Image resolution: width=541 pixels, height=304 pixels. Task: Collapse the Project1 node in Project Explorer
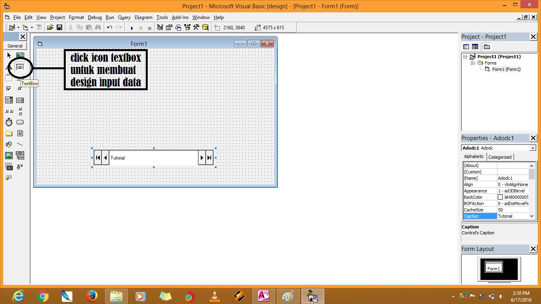[x=465, y=57]
